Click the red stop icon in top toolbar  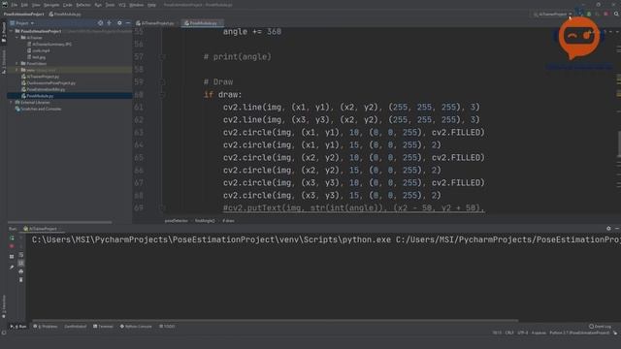[605, 15]
